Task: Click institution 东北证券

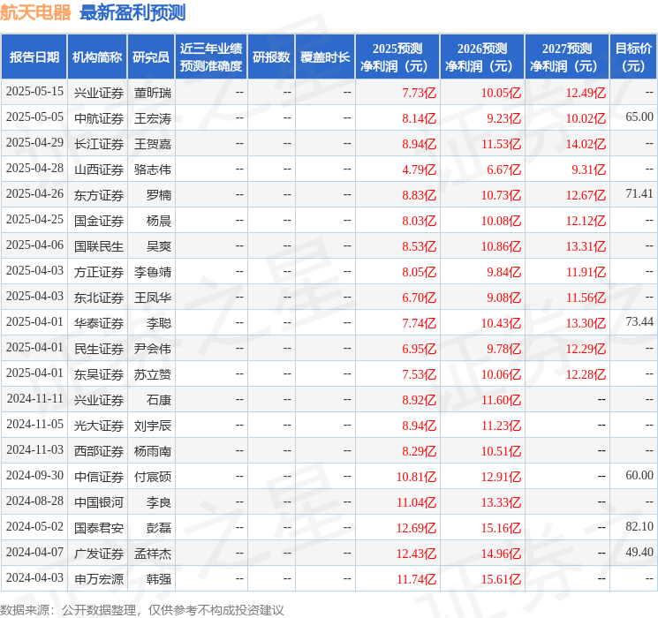Action: point(99,298)
